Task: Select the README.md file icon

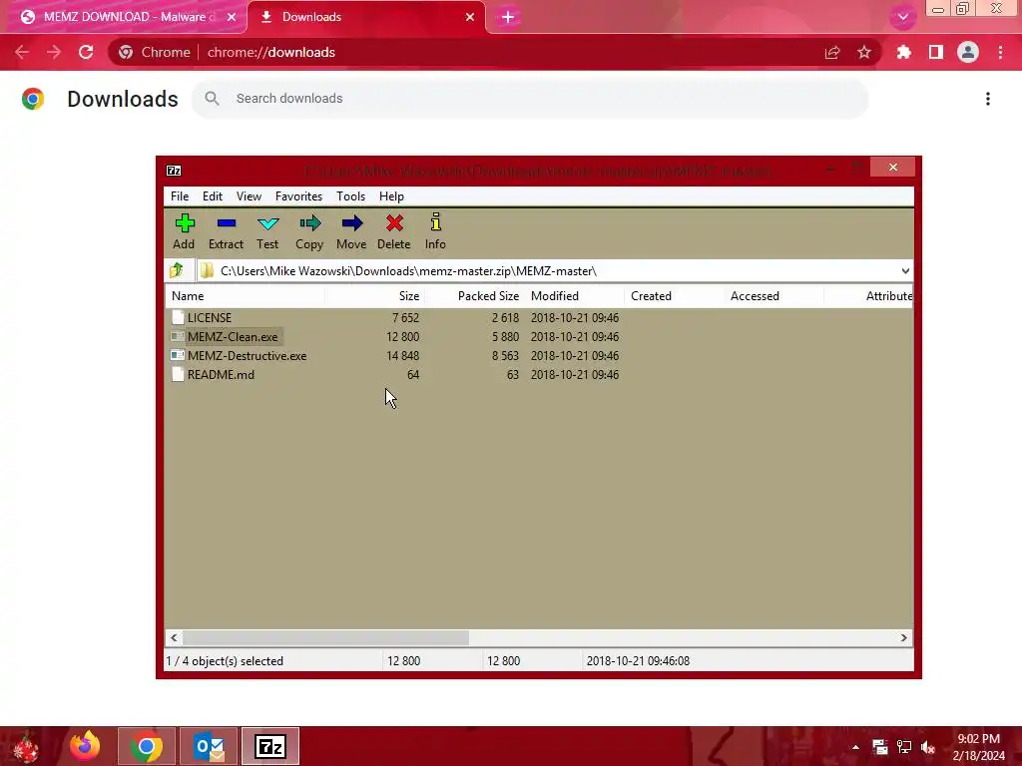Action: coord(178,374)
